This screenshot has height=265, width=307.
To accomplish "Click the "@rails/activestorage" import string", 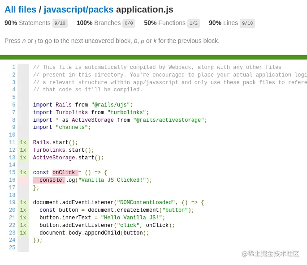I will (169, 120).
